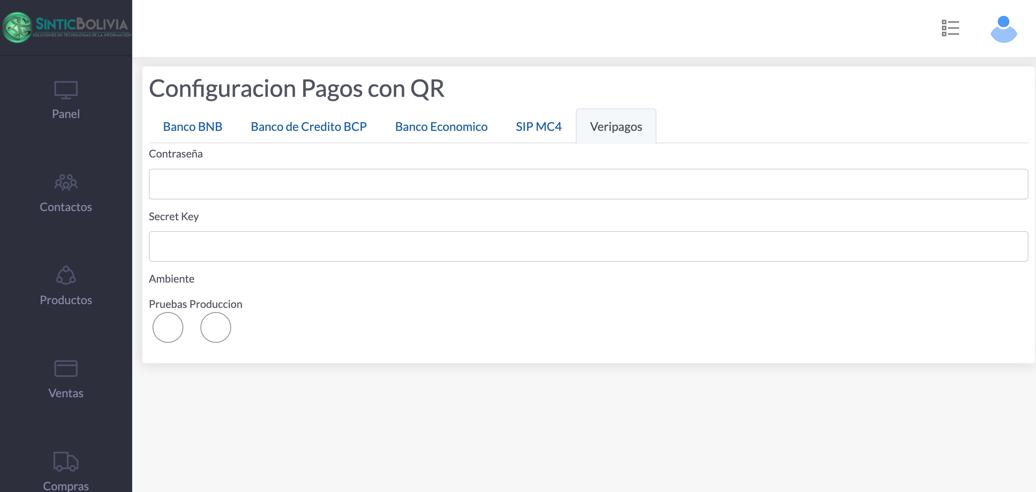Select the Produccion environment radio button
This screenshot has width=1036, height=492.
(216, 327)
